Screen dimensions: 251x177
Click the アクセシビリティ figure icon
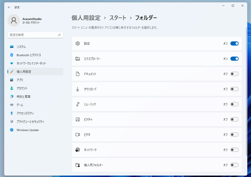[12, 113]
